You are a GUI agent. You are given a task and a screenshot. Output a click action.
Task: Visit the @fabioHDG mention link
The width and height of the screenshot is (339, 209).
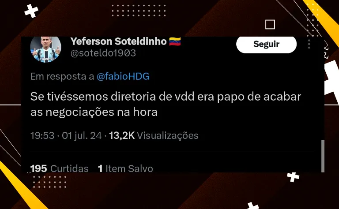[x=123, y=76]
